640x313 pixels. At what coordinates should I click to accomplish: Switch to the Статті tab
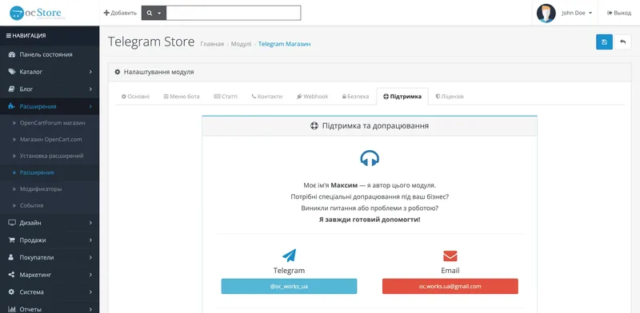pos(226,97)
